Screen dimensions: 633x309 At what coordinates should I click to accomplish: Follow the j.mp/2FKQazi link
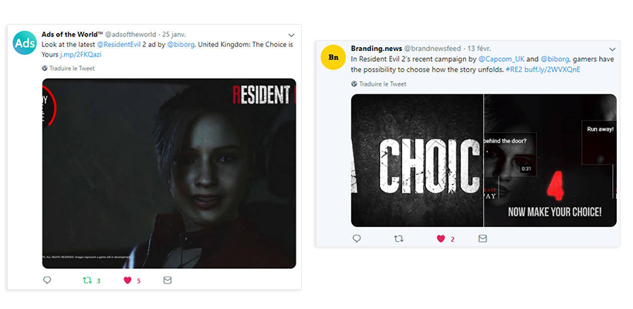click(x=81, y=54)
